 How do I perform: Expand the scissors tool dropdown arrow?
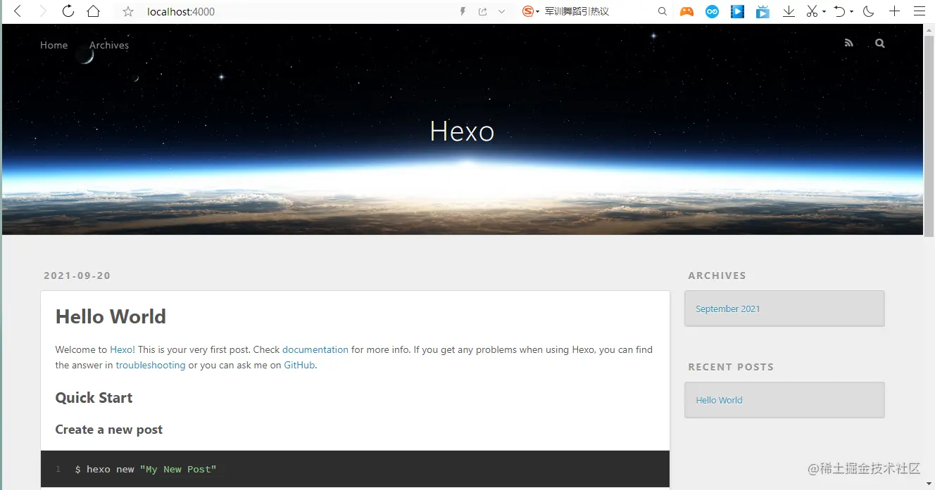click(824, 12)
